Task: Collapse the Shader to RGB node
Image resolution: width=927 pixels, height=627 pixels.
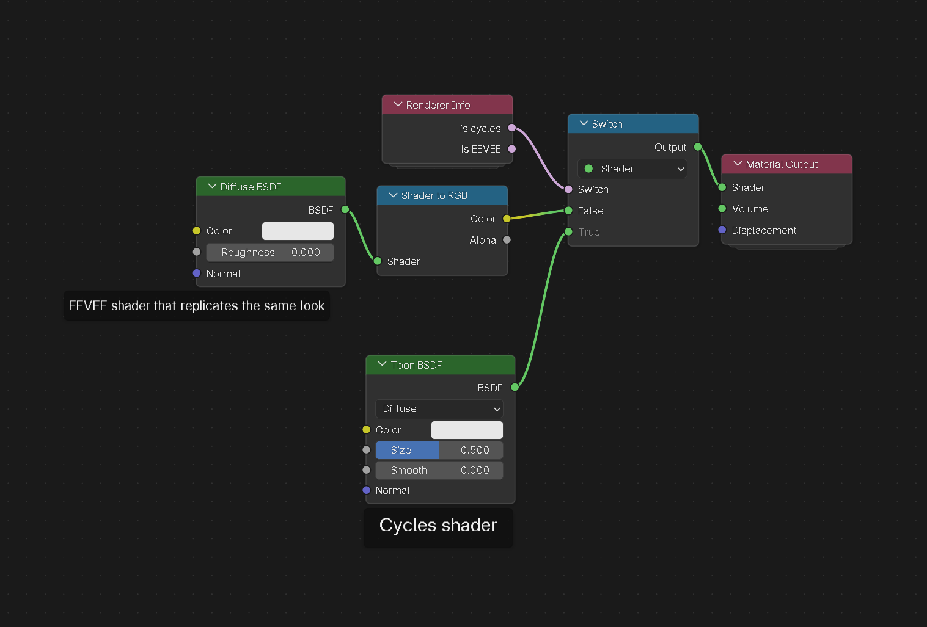Action: (x=393, y=195)
